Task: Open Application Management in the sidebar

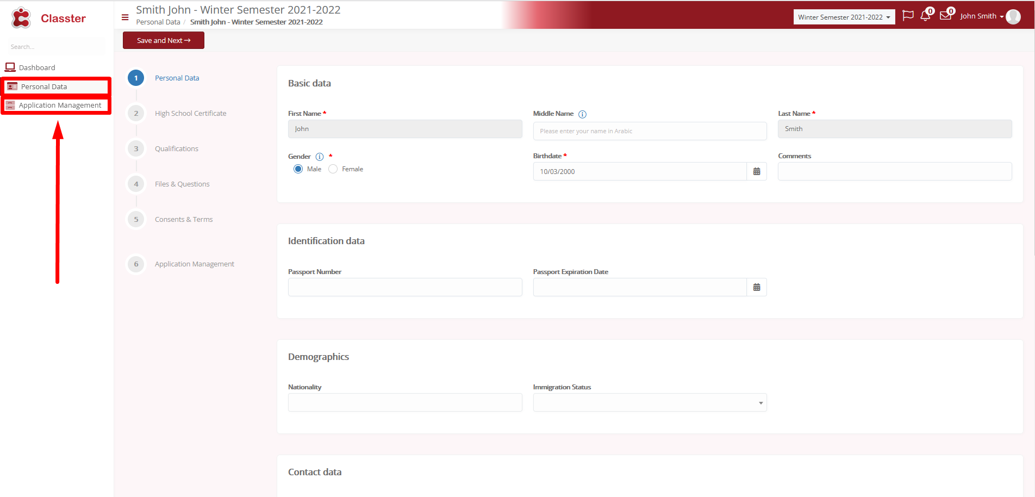Action: click(x=60, y=105)
